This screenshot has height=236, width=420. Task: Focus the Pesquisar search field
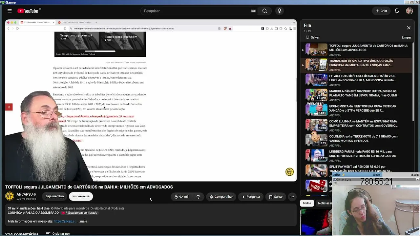point(197,11)
